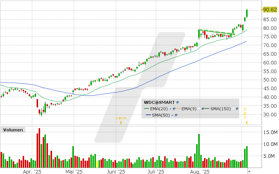Screen dimensions: 279x174
Task: Click the Mai '25 axis label
Action: coord(74,172)
